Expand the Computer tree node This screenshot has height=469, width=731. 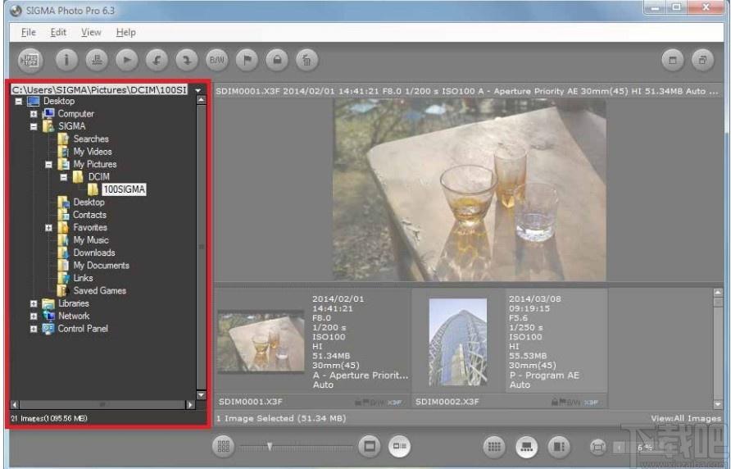(34, 114)
